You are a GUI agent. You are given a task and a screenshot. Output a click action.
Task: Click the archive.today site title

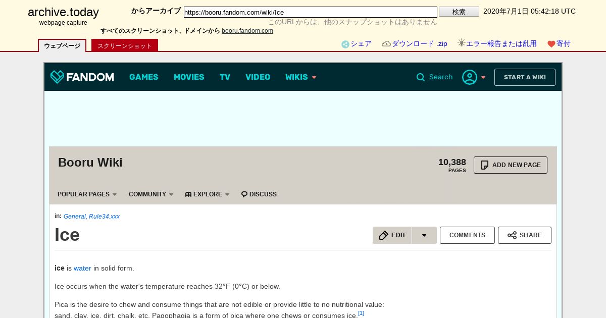[x=63, y=12]
